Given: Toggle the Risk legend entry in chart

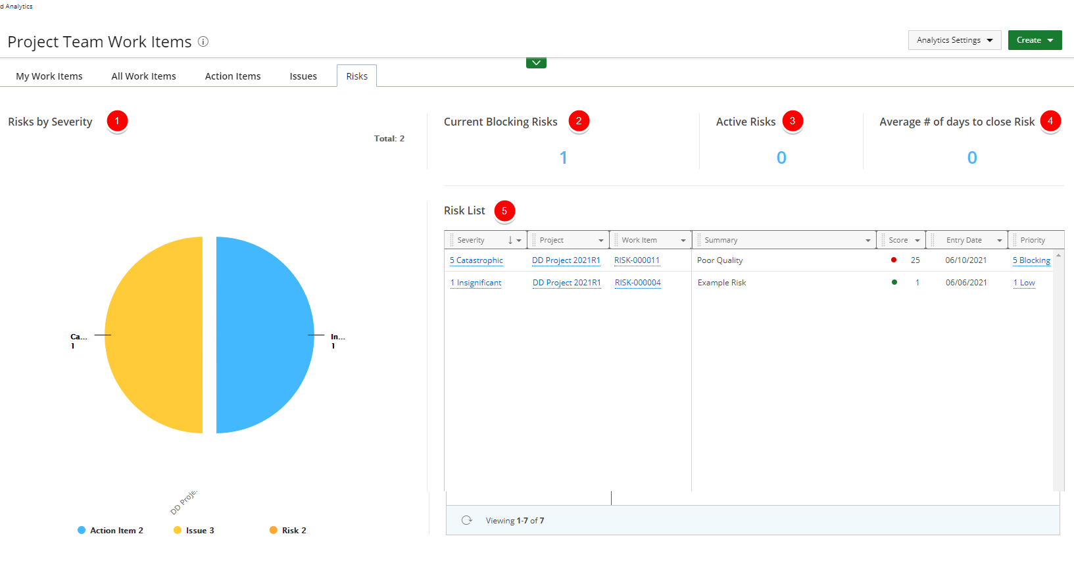Looking at the screenshot, I should pyautogui.click(x=288, y=530).
